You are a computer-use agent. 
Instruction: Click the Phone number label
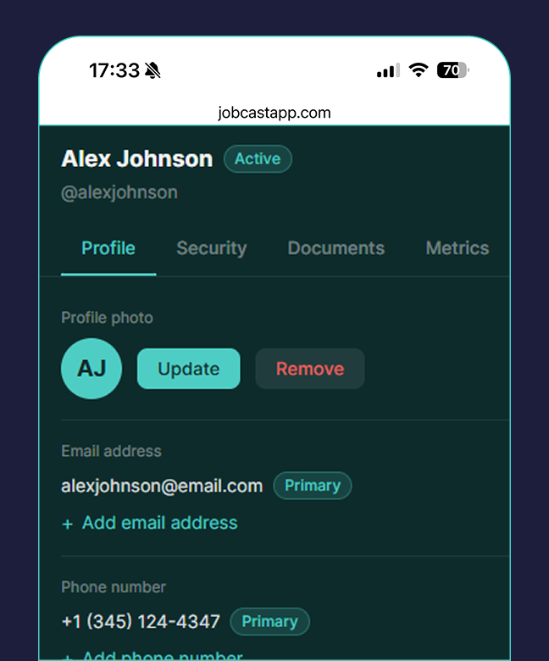pyautogui.click(x=114, y=587)
